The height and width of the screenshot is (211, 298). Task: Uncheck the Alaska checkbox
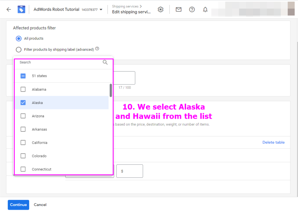click(23, 103)
